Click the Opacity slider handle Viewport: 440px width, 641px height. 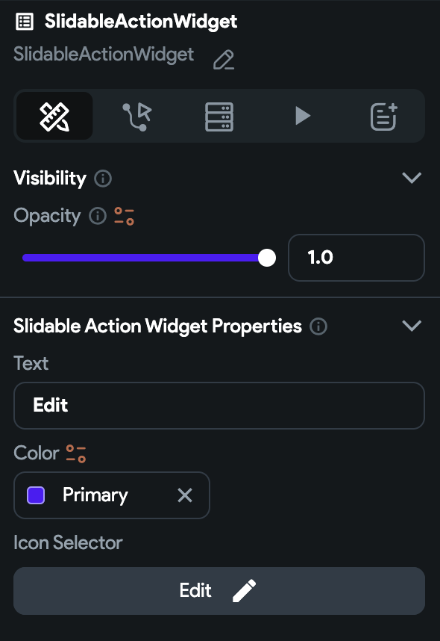267,258
